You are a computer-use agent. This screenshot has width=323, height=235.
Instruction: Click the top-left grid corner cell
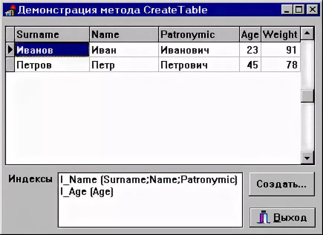coord(10,34)
